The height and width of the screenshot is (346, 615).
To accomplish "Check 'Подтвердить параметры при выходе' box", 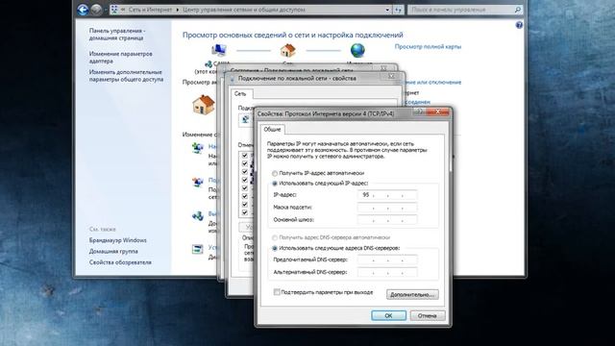I will point(277,292).
